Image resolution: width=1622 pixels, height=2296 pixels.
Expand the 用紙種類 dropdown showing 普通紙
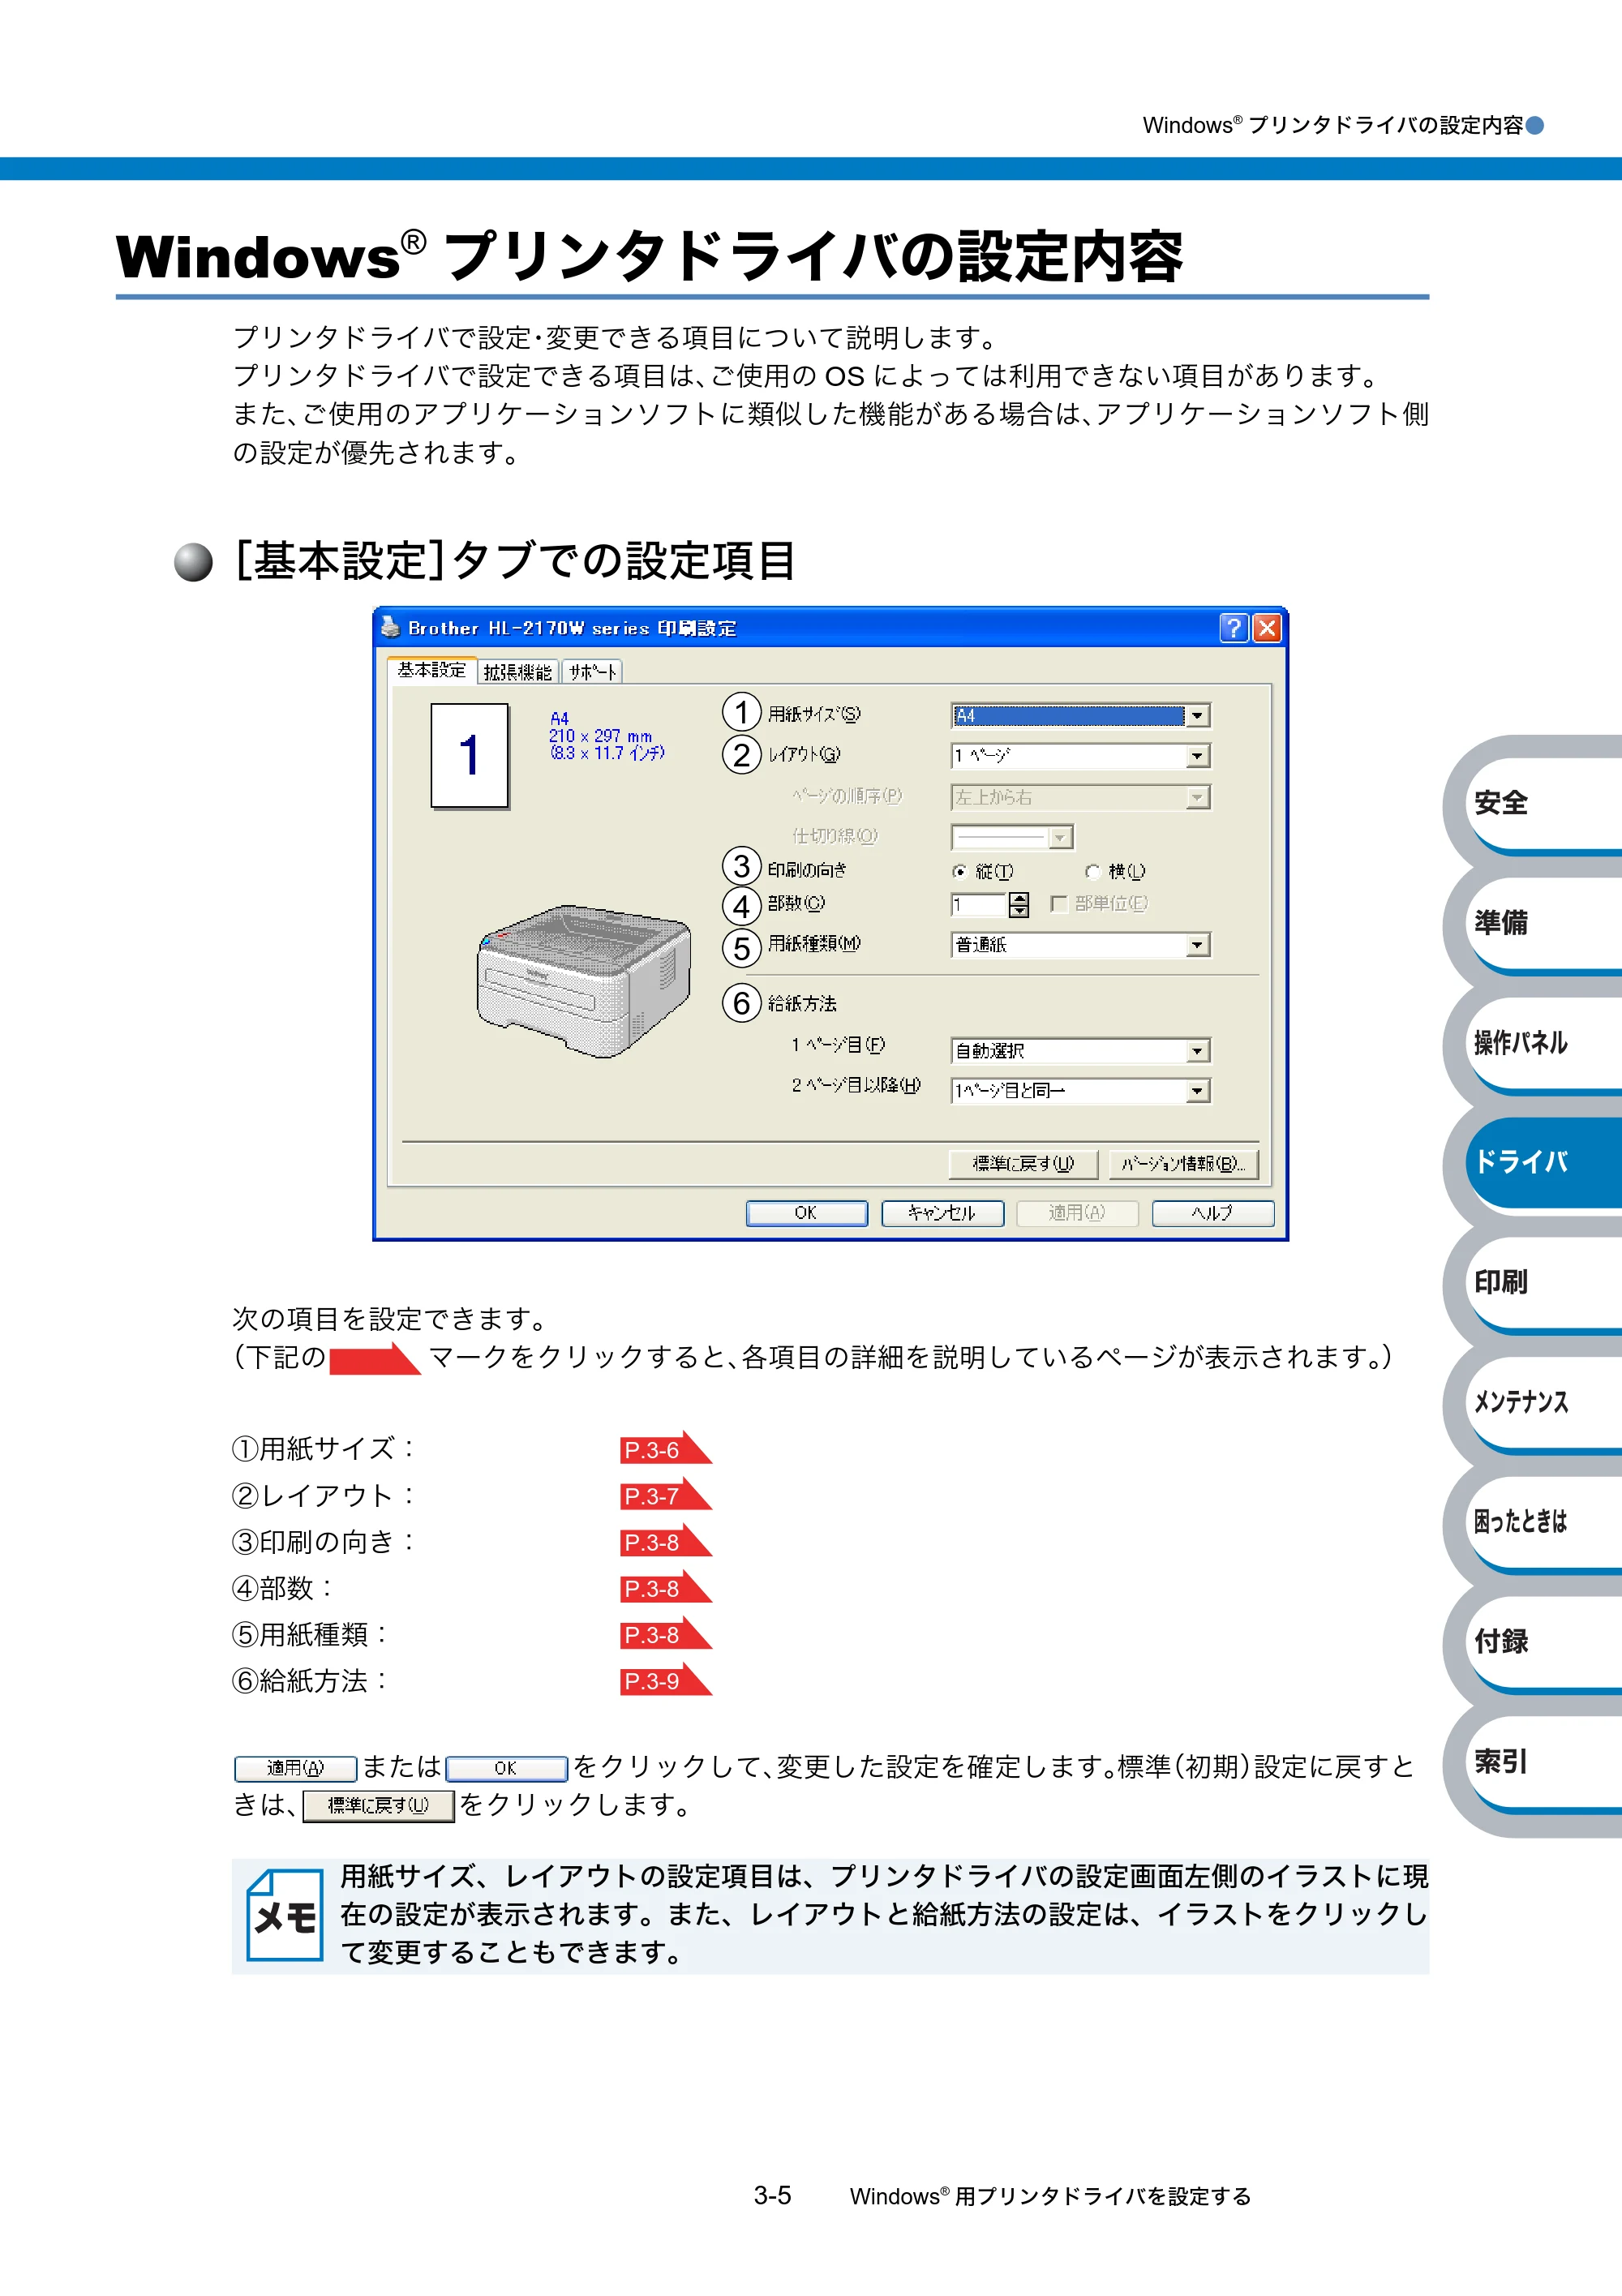1081,945
